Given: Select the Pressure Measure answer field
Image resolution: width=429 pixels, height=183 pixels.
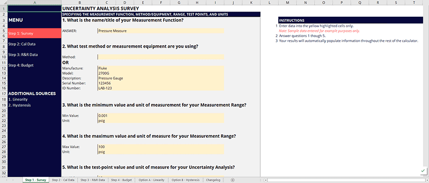Looking at the screenshot, I should click(x=161, y=31).
